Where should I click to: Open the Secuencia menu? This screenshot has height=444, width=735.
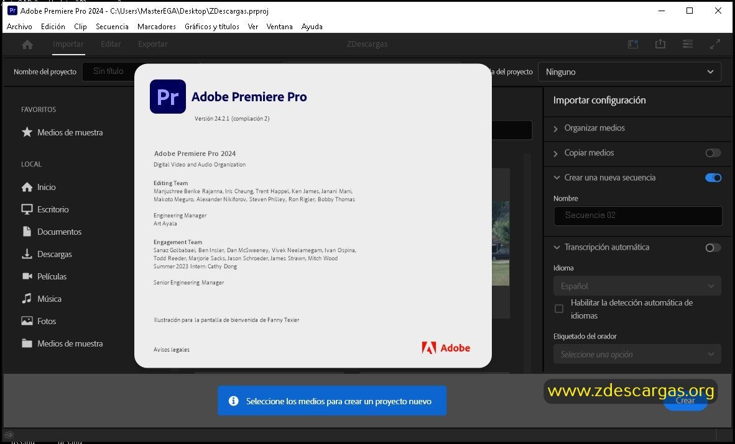pyautogui.click(x=112, y=27)
